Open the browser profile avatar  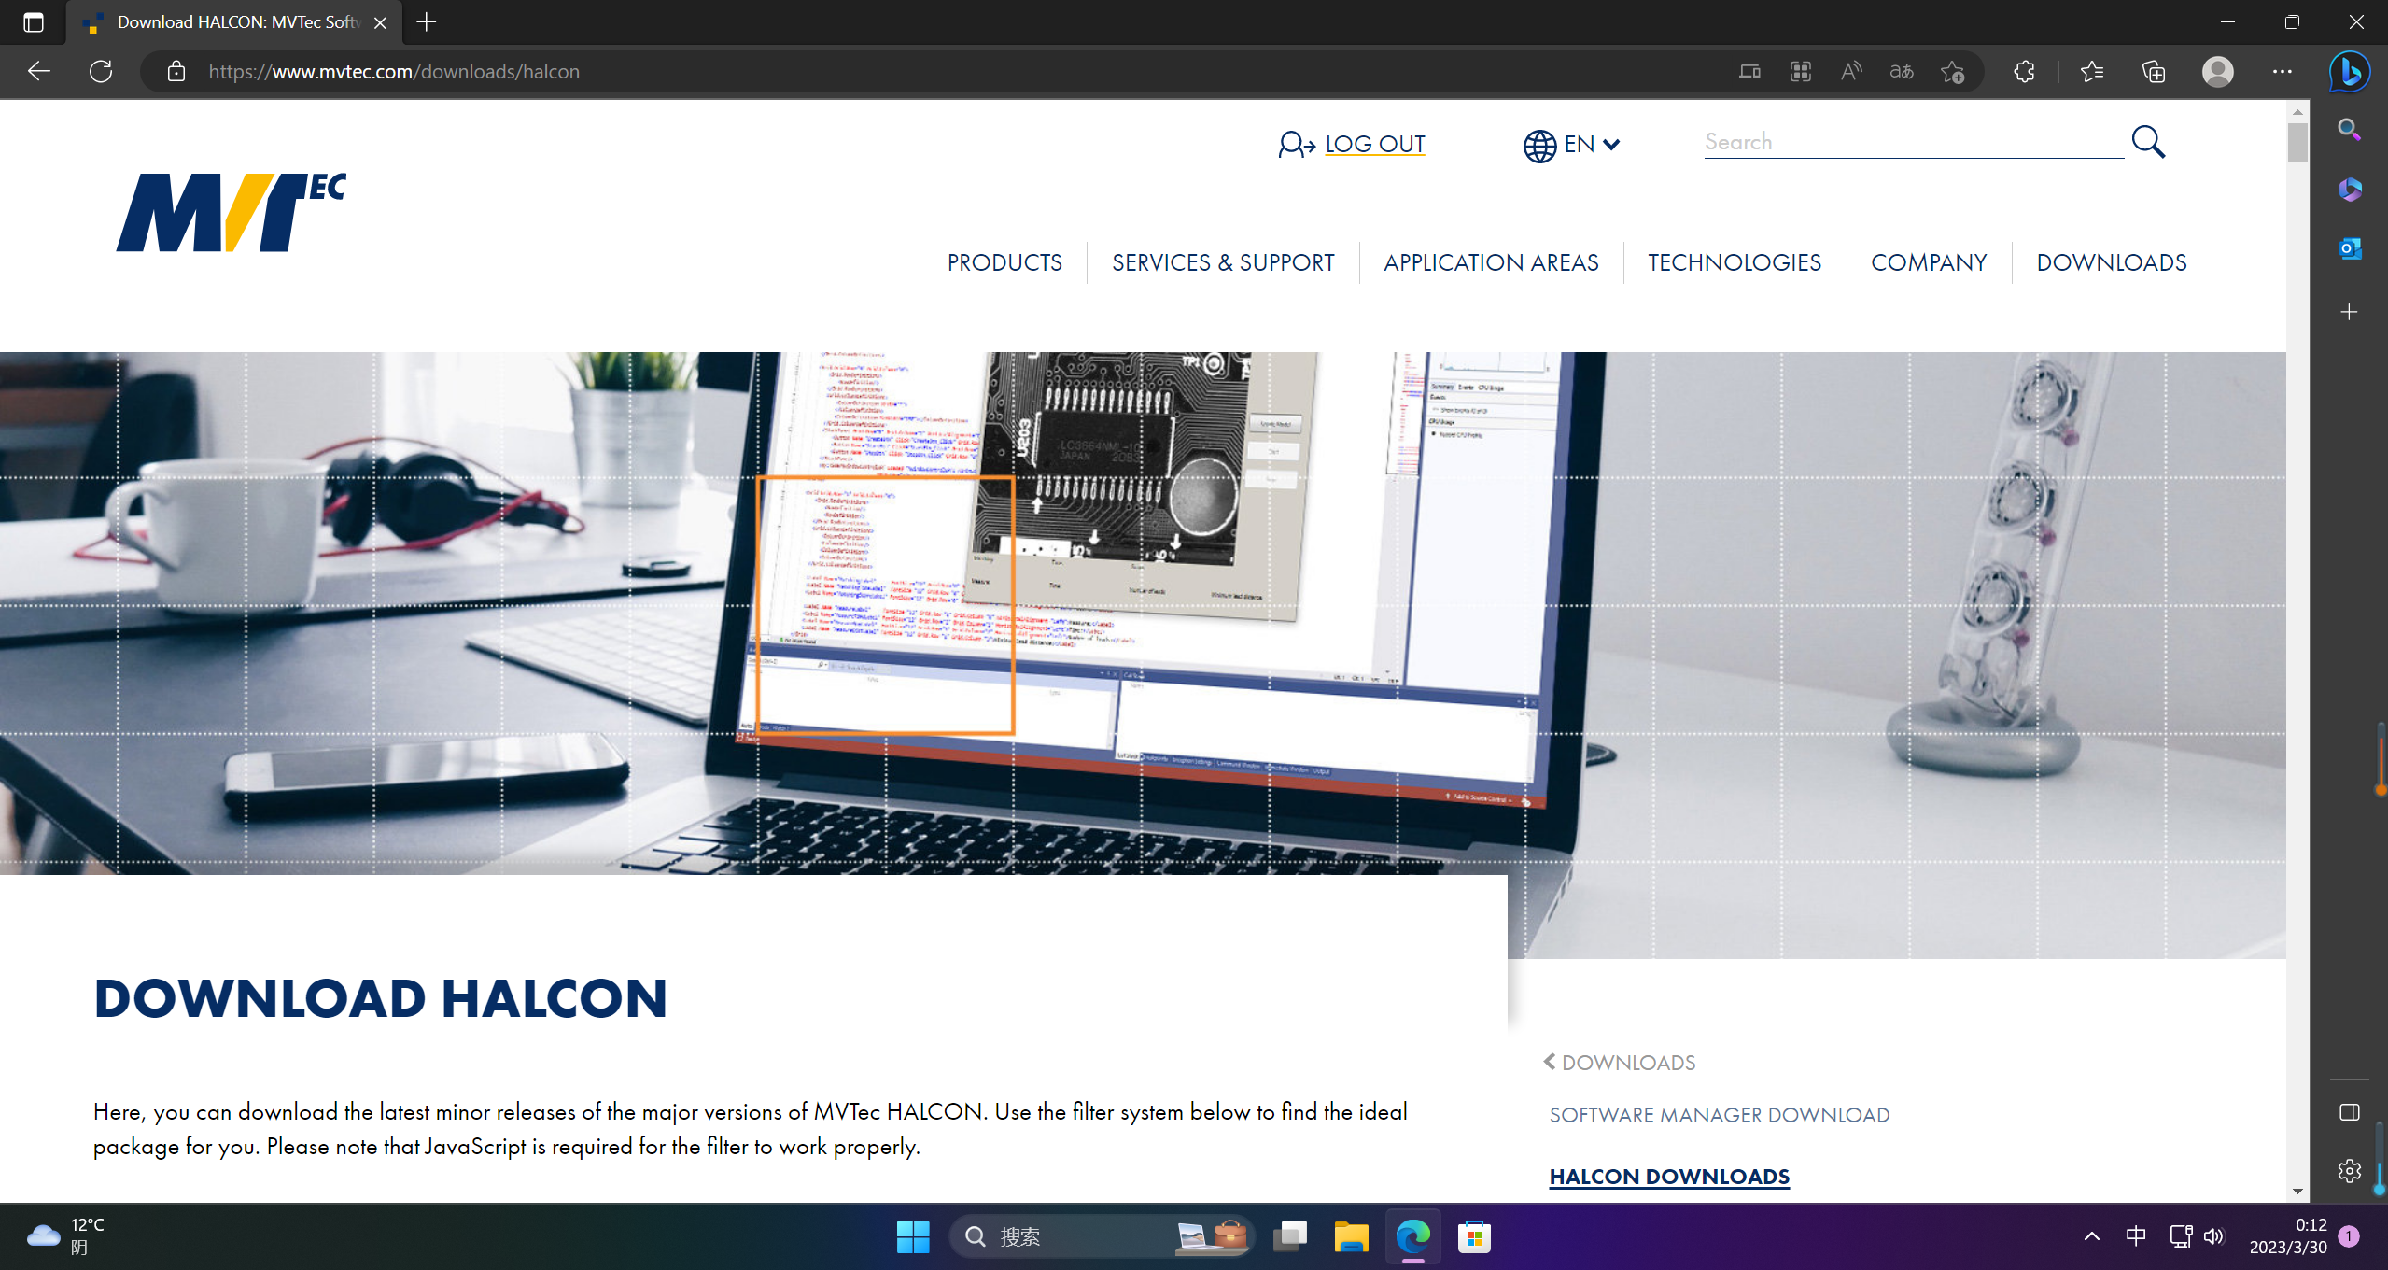click(2217, 71)
